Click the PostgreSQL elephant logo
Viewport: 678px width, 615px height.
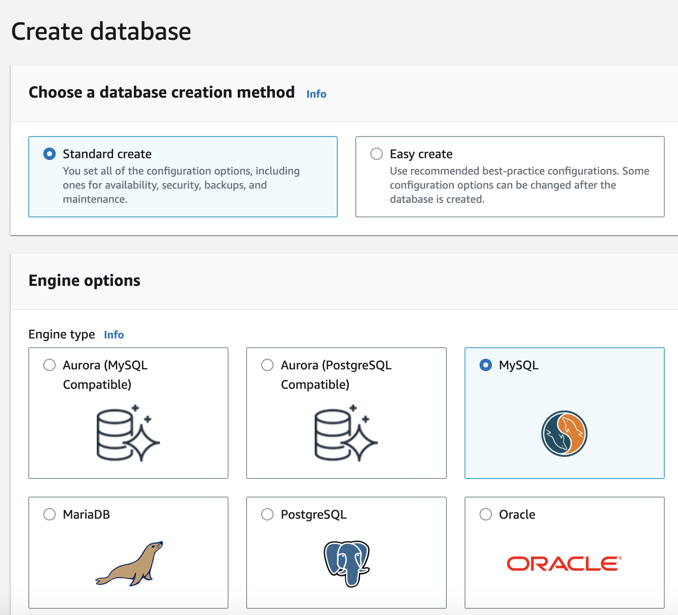pos(347,564)
